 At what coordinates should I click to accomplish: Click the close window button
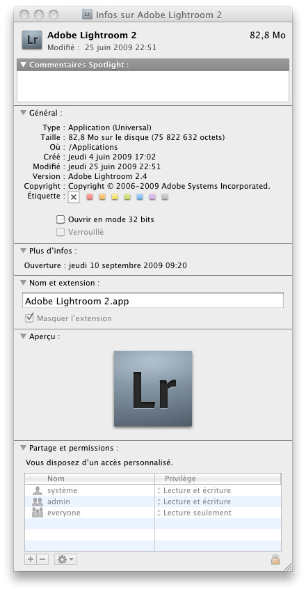pyautogui.click(x=24, y=15)
